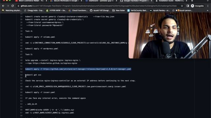Click 'kubectl apply -f issuer.yaml' line
Viewport: 211px width, 118px height.
click(40, 92)
